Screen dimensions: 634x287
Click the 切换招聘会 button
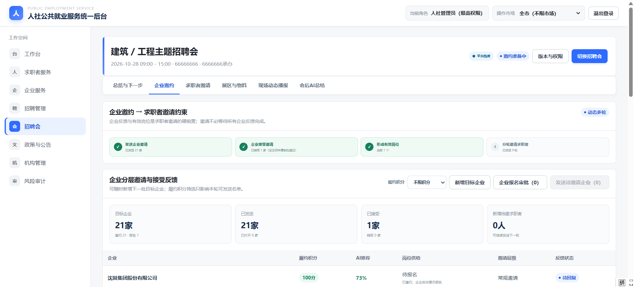point(589,56)
